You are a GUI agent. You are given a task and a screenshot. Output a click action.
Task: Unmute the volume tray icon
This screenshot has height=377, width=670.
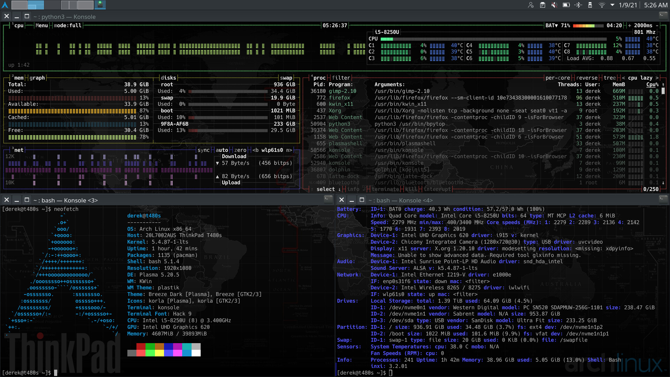pyautogui.click(x=554, y=5)
